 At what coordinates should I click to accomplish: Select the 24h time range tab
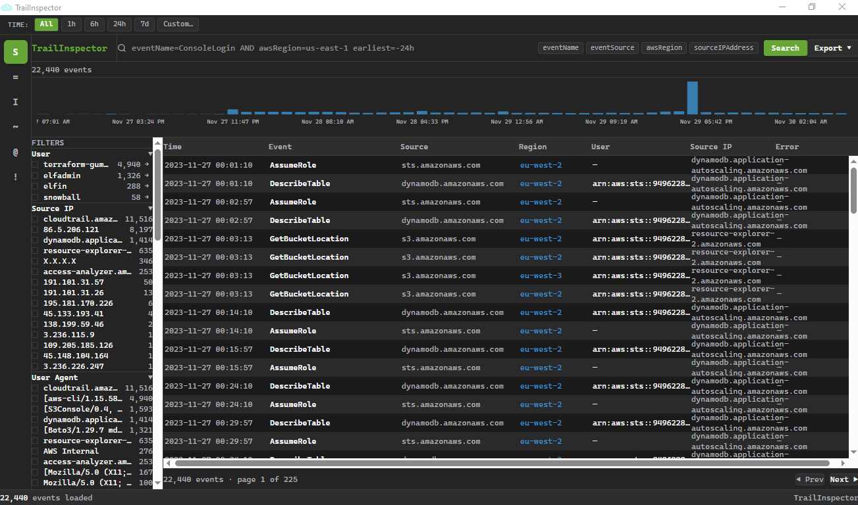(x=119, y=24)
